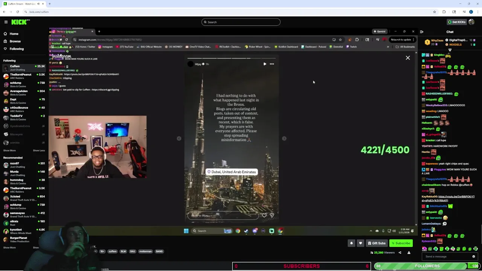The image size is (482, 271).
Task: Open the chat emote picker icon
Action: point(473,257)
